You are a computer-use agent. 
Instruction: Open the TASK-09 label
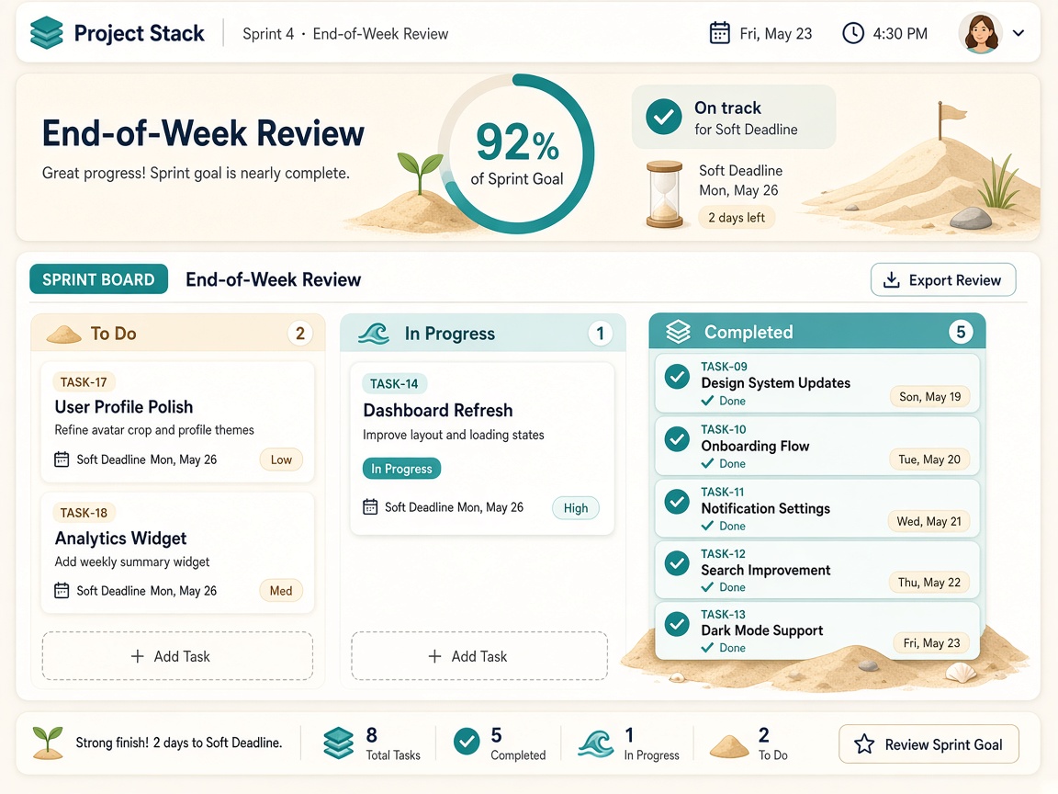[x=724, y=367]
